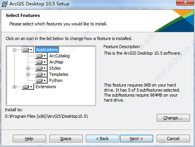Click the Help button
Screen dimensions: 195x147
29,139
